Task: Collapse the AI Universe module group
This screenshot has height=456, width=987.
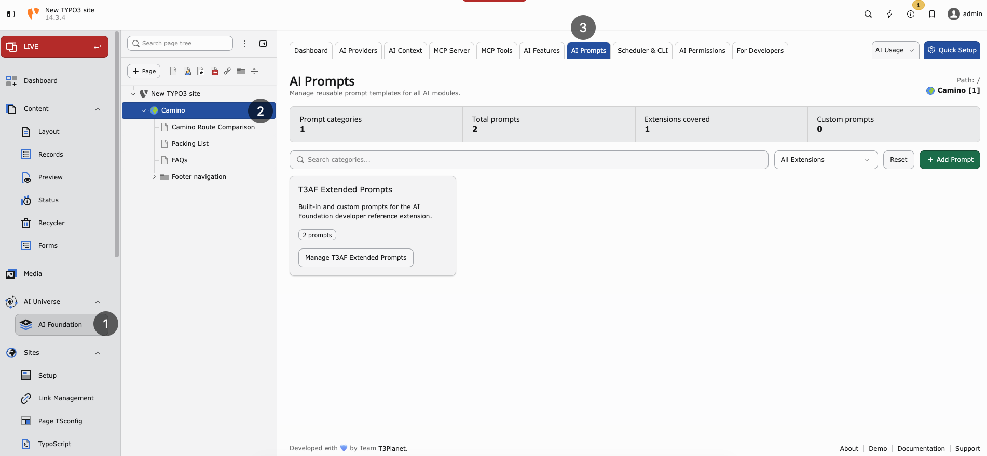Action: click(x=98, y=302)
